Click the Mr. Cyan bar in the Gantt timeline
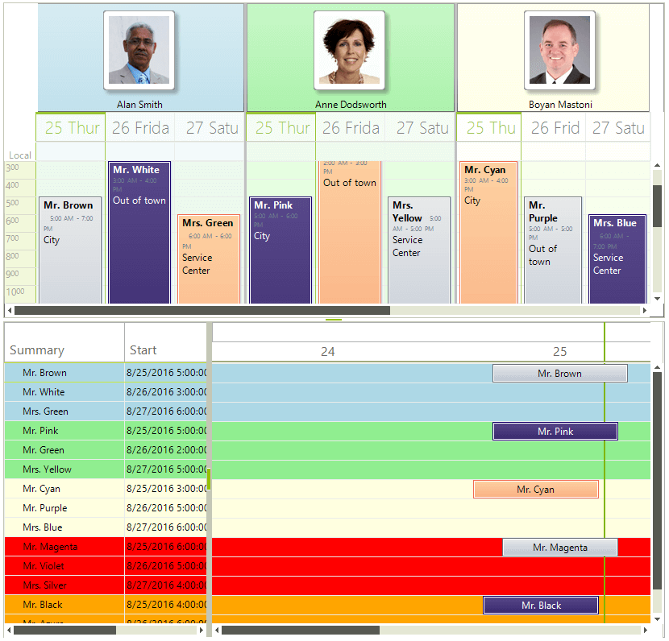 (x=535, y=489)
